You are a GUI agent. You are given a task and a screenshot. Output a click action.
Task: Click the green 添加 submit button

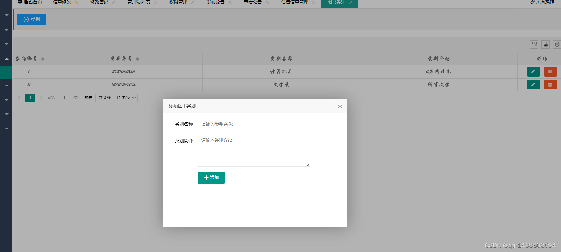tap(211, 178)
